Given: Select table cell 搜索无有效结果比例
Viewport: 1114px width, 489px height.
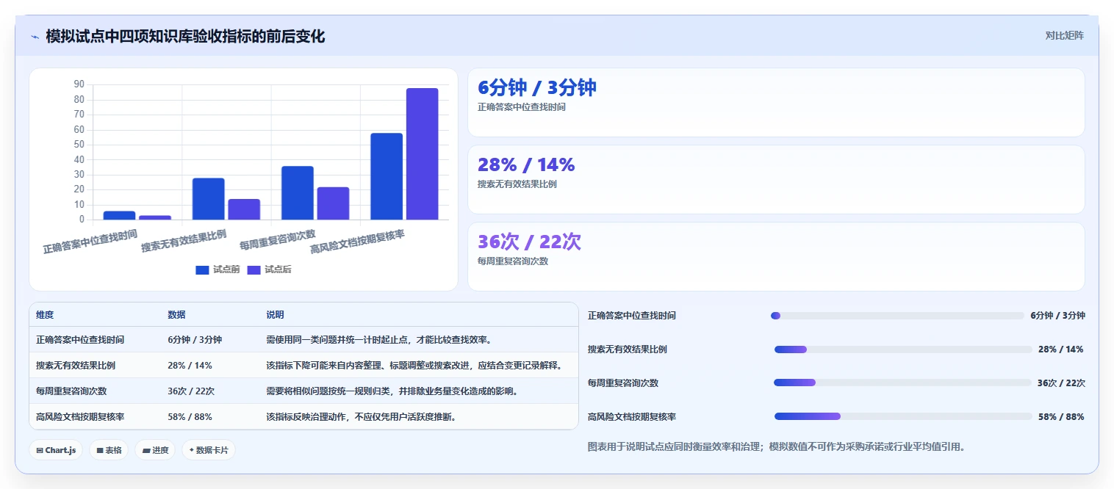Looking at the screenshot, I should [x=76, y=365].
